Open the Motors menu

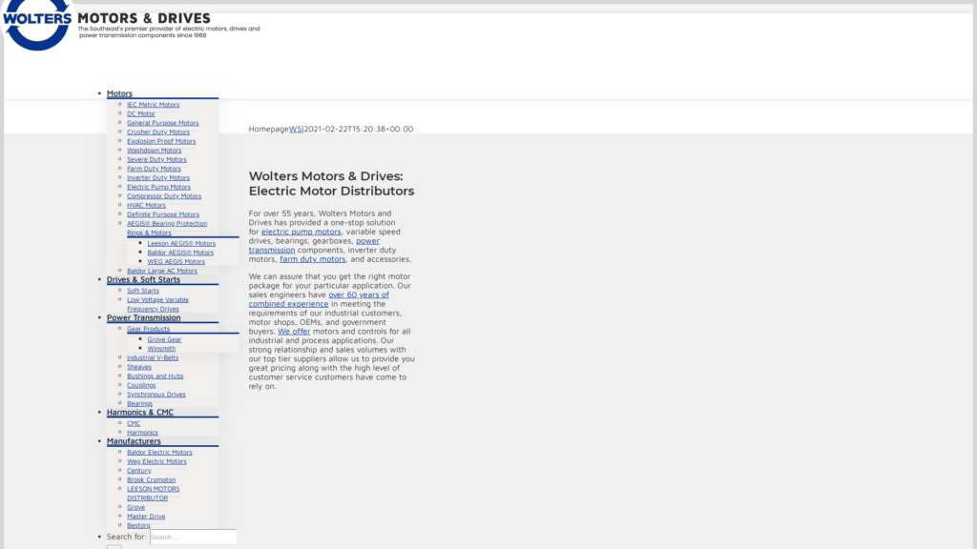(119, 93)
